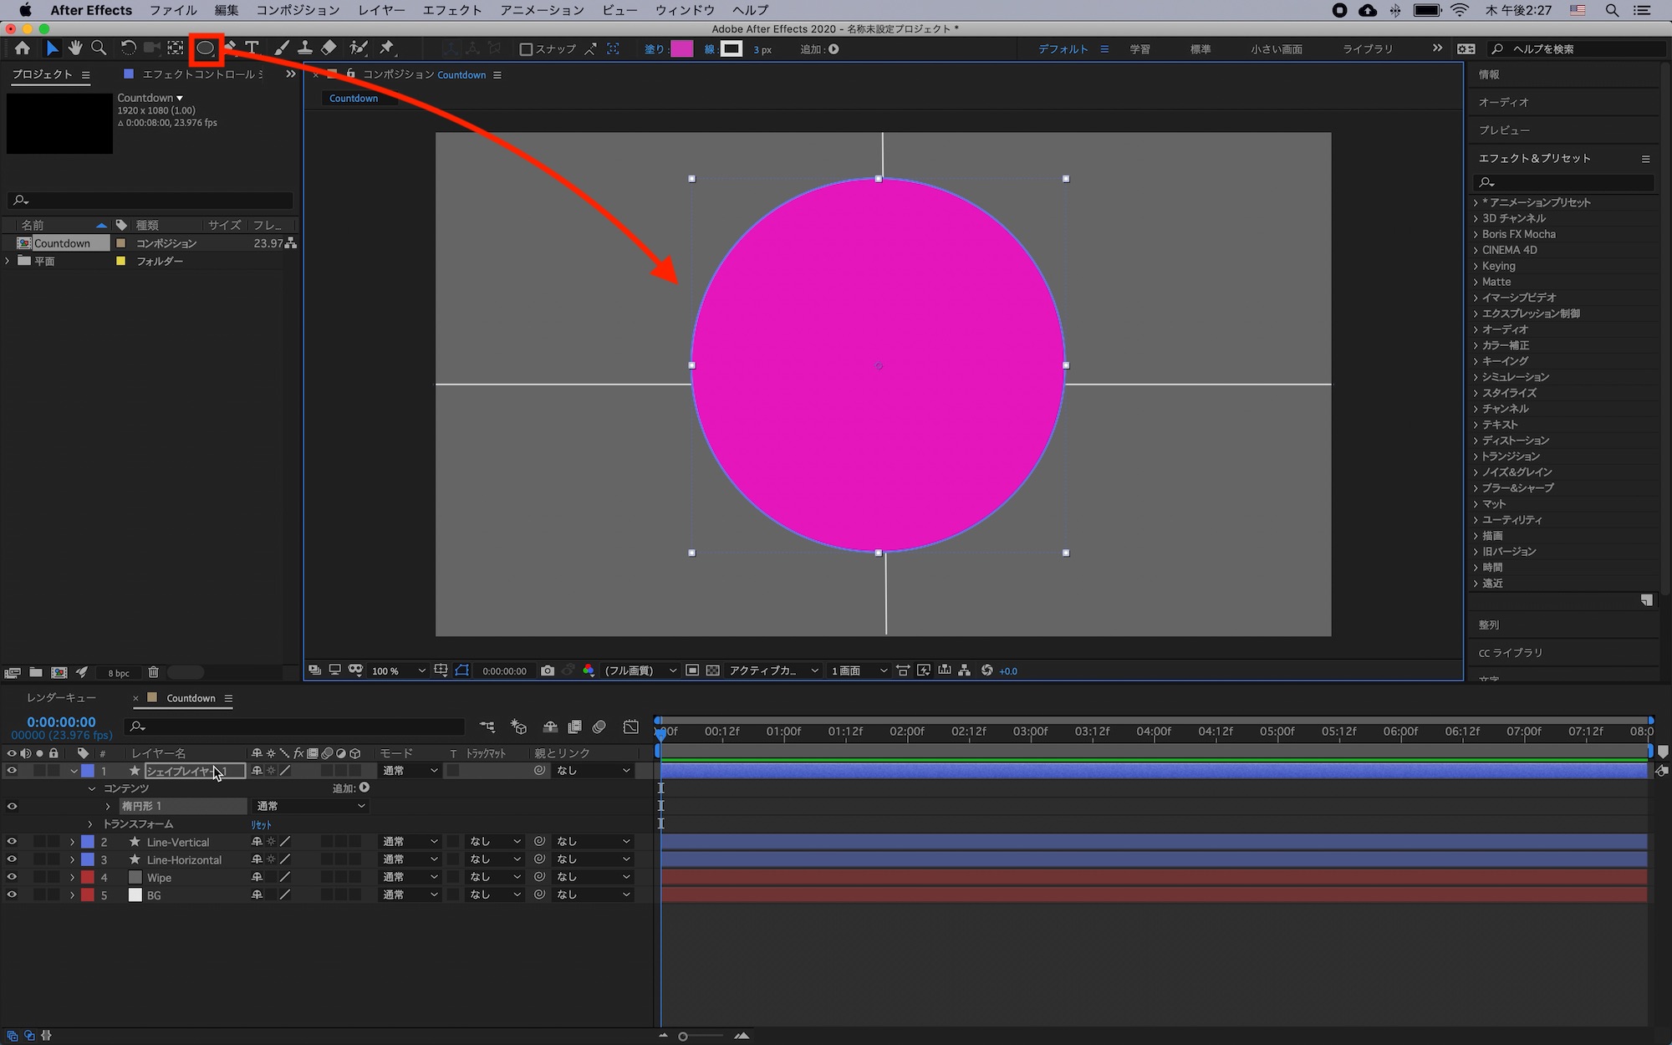Select the Puppet Pin tool
This screenshot has height=1045, width=1672.
386,48
